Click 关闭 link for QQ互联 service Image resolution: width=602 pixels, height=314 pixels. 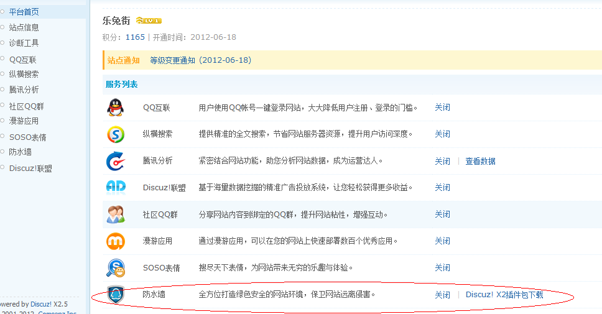[442, 108]
